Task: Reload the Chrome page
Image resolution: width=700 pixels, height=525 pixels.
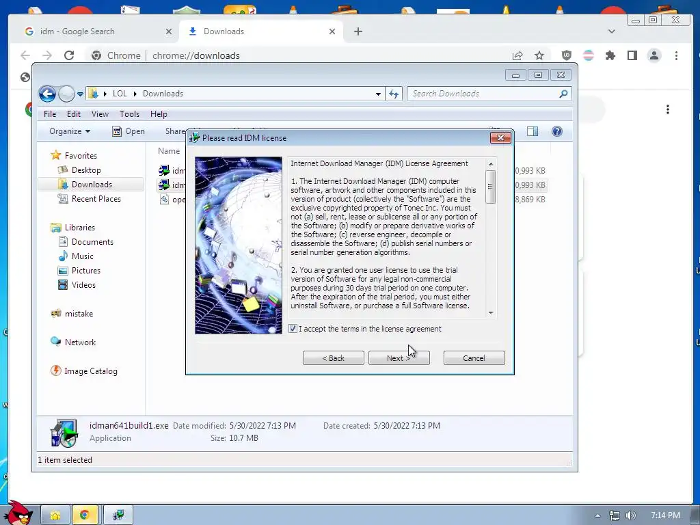Action: click(69, 55)
